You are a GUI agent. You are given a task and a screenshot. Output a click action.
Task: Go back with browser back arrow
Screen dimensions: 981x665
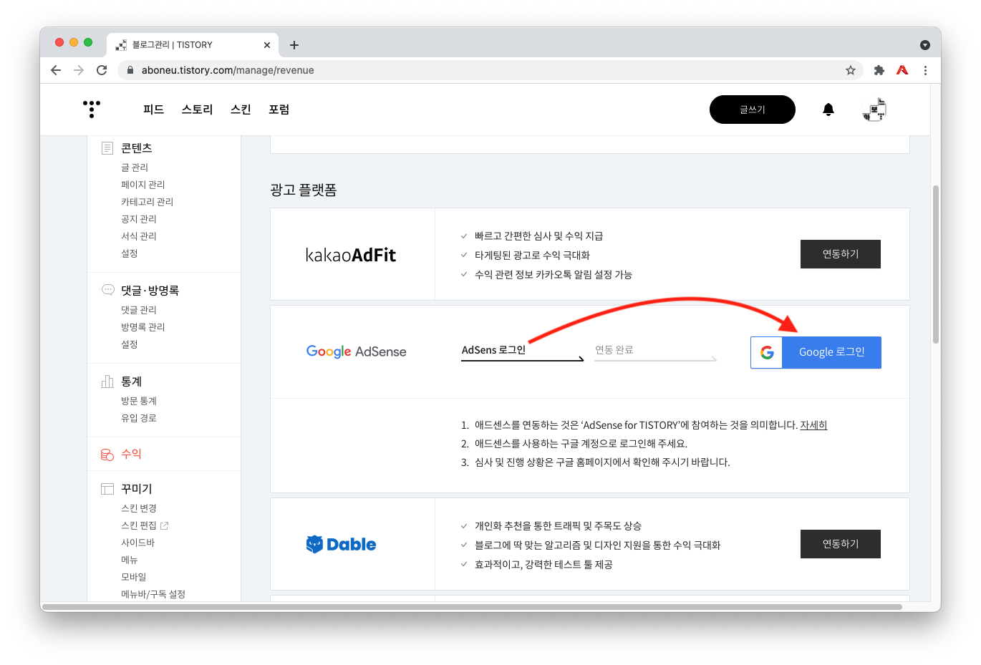click(56, 70)
